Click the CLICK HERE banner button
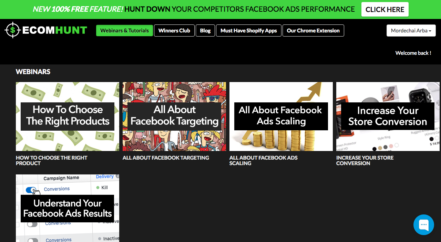This screenshot has width=441, height=242. 385,9
